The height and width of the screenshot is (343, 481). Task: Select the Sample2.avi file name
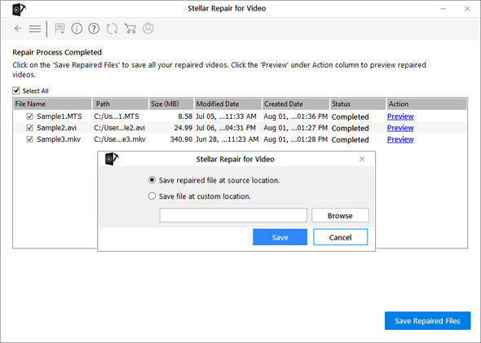pyautogui.click(x=56, y=128)
